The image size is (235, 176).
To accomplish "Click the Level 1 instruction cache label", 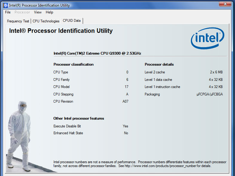I will (x=162, y=87).
